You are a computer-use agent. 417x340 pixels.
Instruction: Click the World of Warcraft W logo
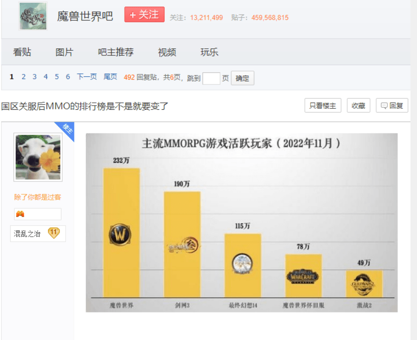click(x=120, y=234)
